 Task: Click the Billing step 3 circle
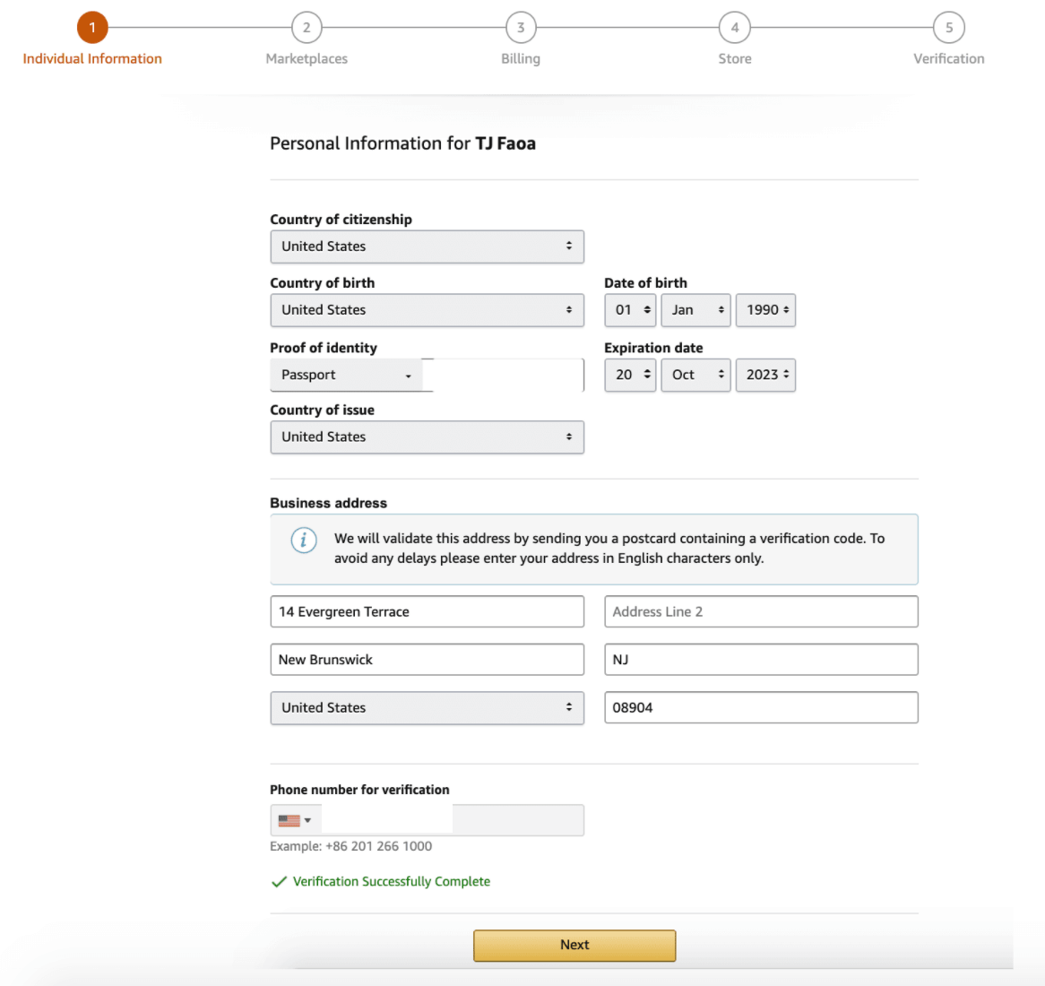[x=521, y=27]
